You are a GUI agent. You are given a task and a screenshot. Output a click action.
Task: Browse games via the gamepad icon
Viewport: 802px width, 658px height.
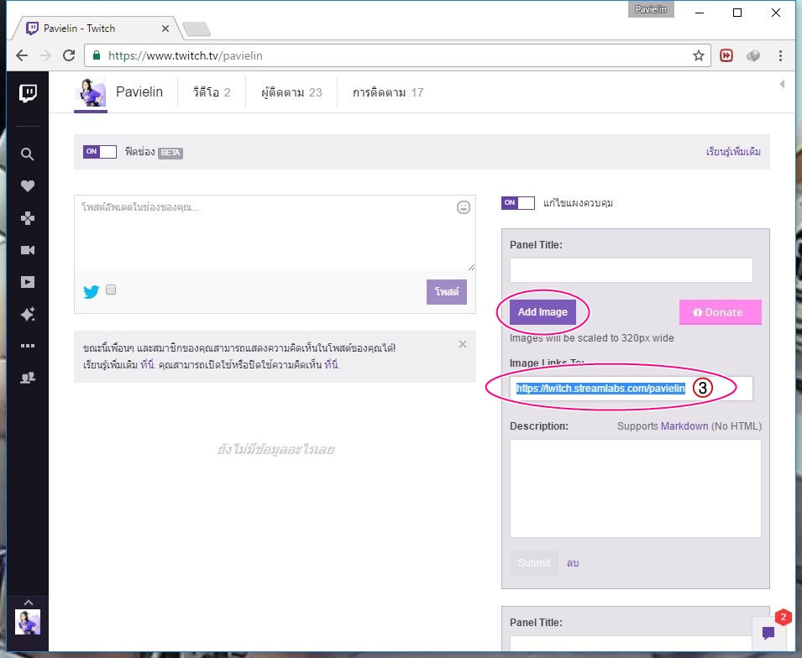pyautogui.click(x=28, y=218)
